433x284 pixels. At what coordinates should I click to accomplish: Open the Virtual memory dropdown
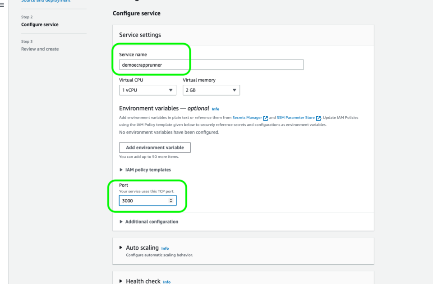211,90
